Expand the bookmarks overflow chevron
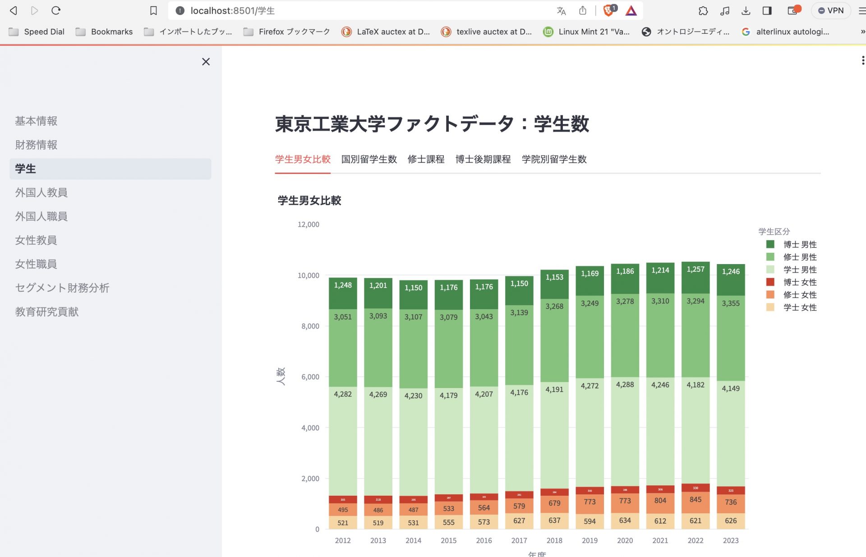Viewport: 866px width, 557px height. click(862, 32)
